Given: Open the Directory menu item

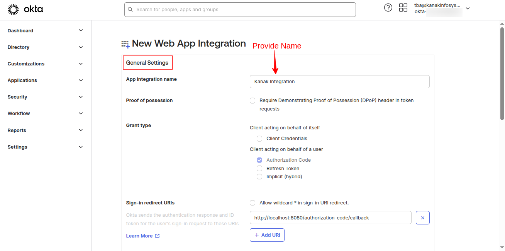Looking at the screenshot, I should coord(19,47).
